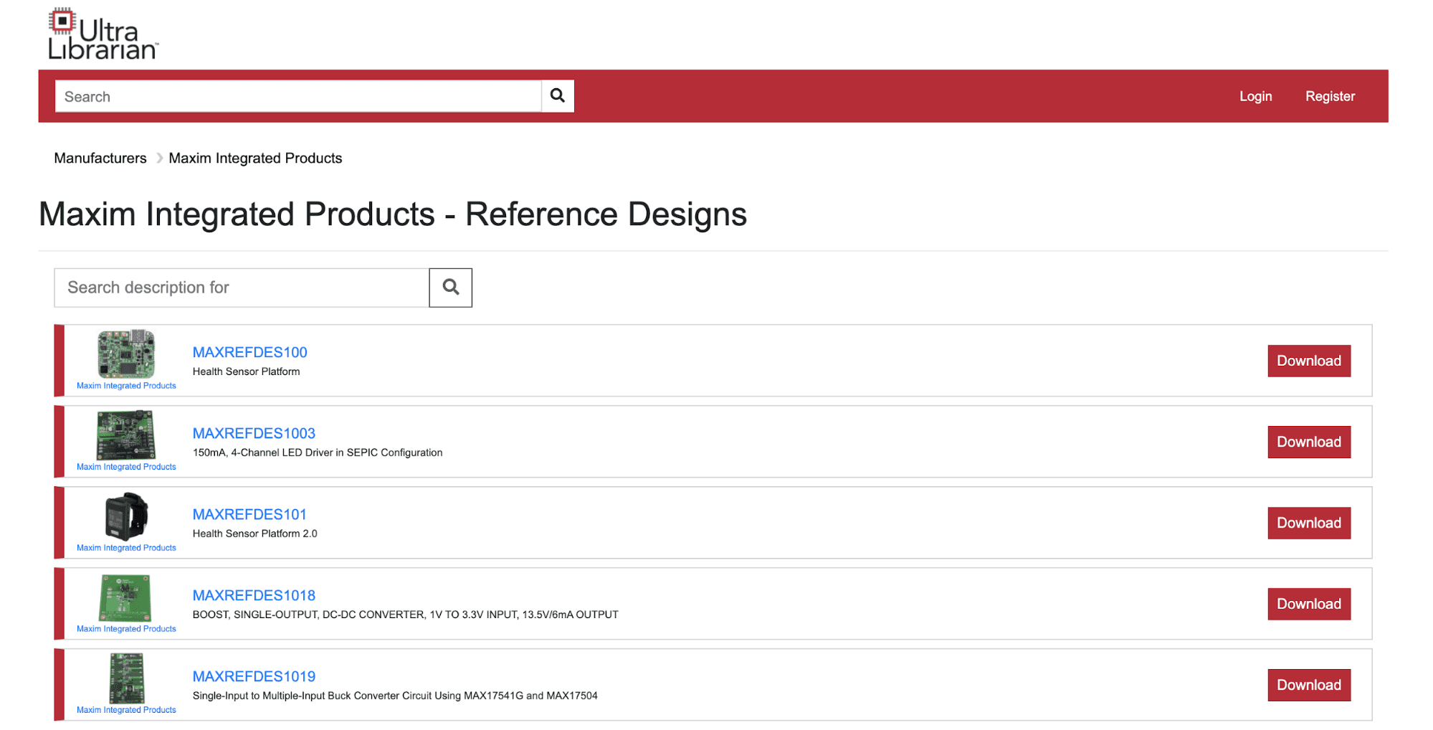The width and height of the screenshot is (1433, 730).
Task: Open the MAXREFDES1019 part link
Action: coord(254,676)
